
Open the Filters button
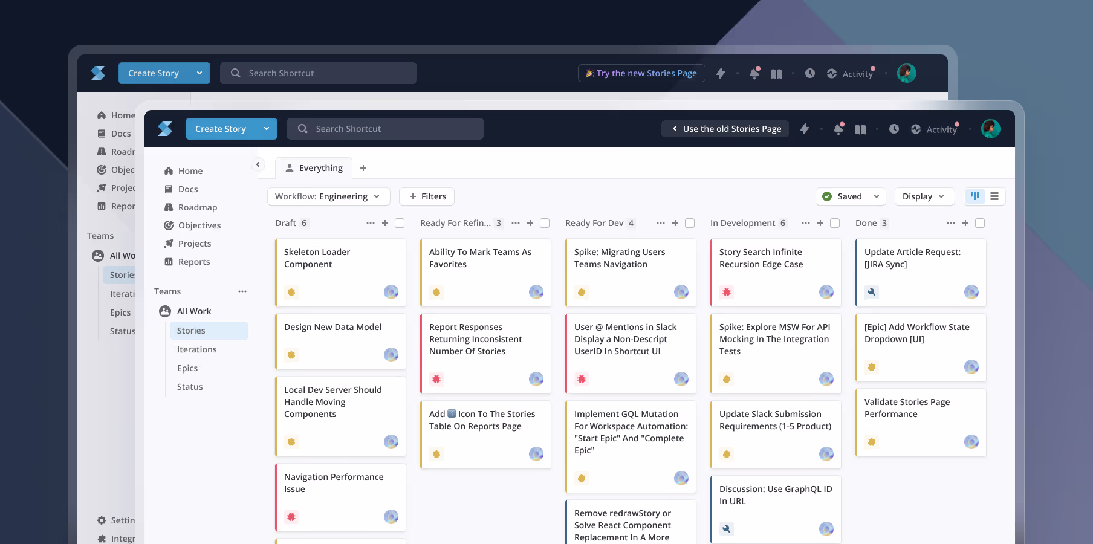pyautogui.click(x=427, y=196)
